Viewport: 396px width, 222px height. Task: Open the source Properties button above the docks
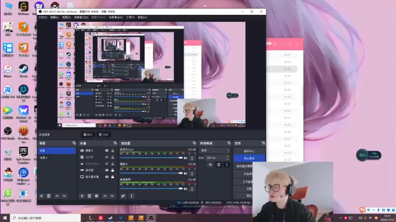pyautogui.click(x=88, y=135)
